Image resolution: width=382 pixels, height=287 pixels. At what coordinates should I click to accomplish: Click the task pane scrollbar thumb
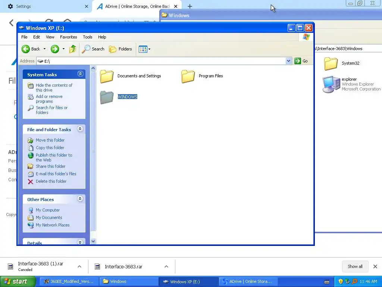(x=93, y=151)
